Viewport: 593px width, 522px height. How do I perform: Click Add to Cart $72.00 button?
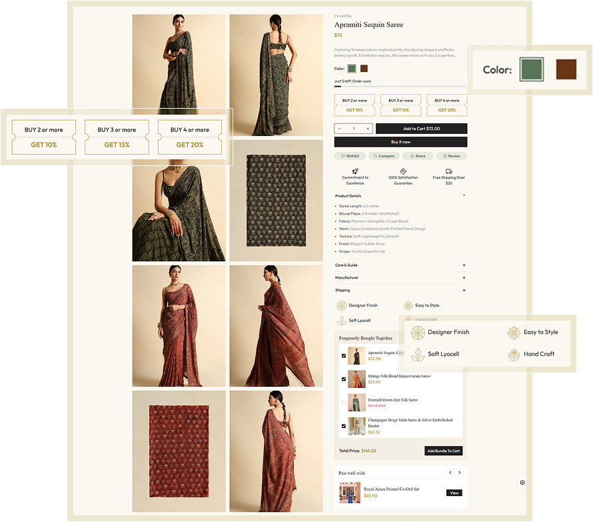[421, 129]
